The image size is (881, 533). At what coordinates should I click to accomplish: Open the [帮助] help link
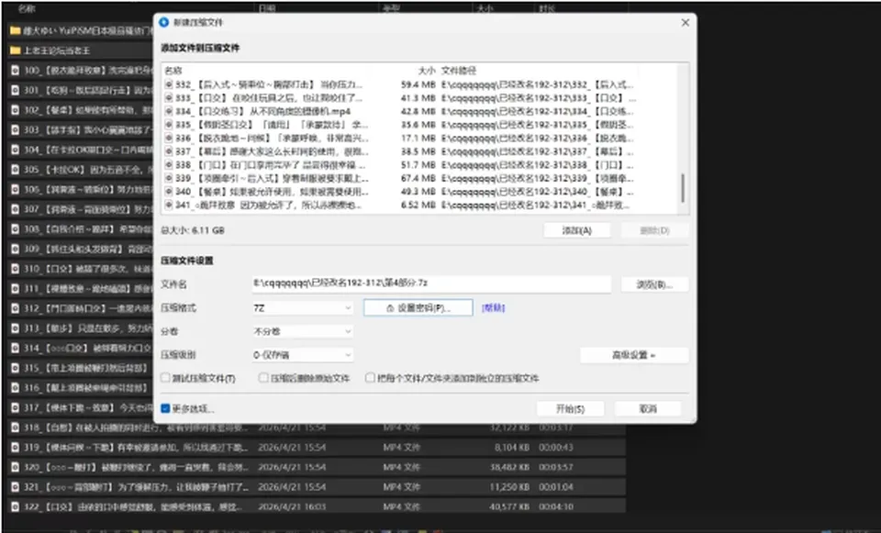click(494, 307)
